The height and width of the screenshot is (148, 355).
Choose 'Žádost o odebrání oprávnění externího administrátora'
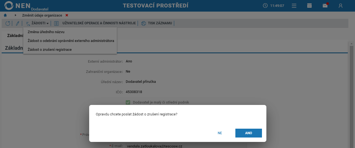pos(70,41)
